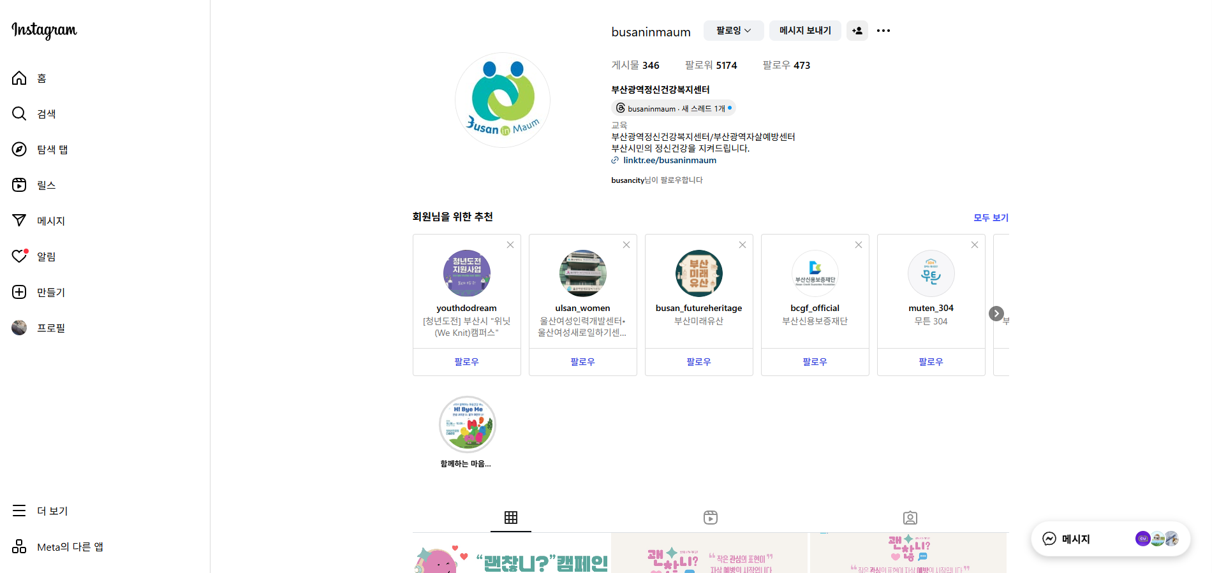The width and height of the screenshot is (1212, 573).
Task: Open the three-dot options menu
Action: pyautogui.click(x=883, y=31)
